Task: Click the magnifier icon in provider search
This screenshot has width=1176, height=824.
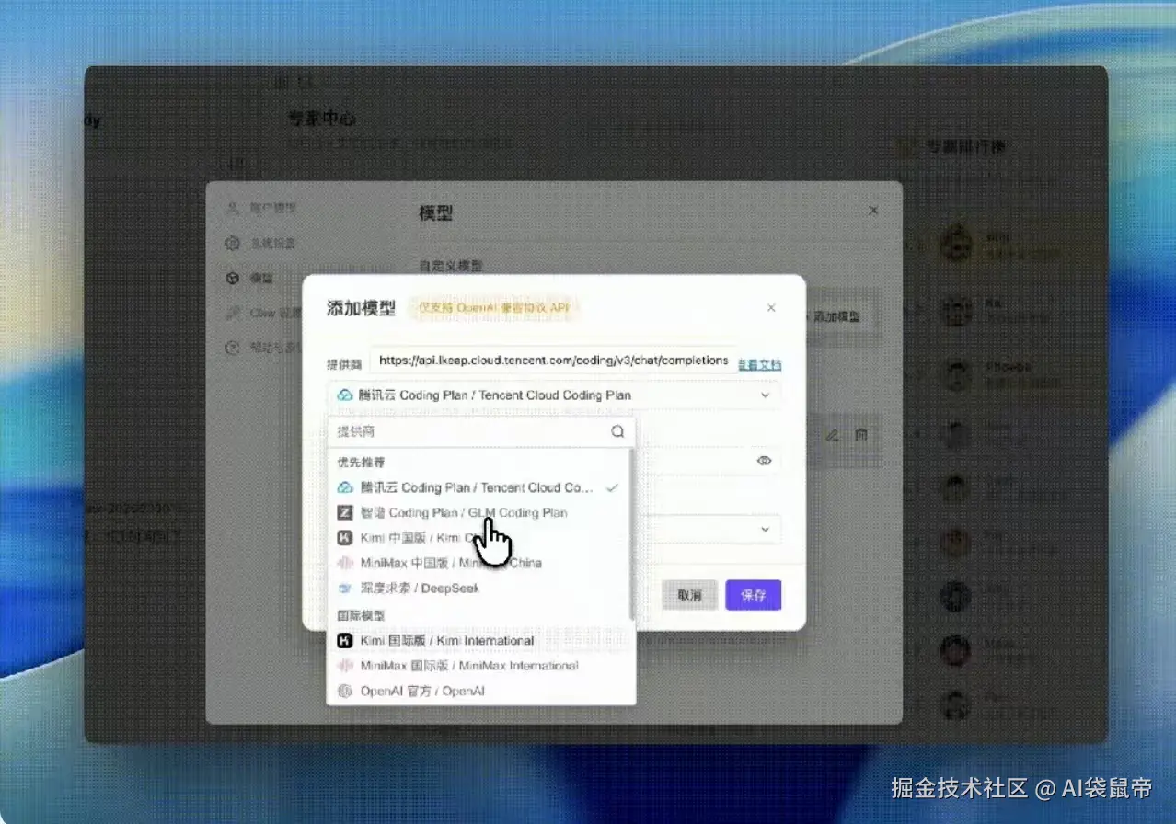Action: 617,431
